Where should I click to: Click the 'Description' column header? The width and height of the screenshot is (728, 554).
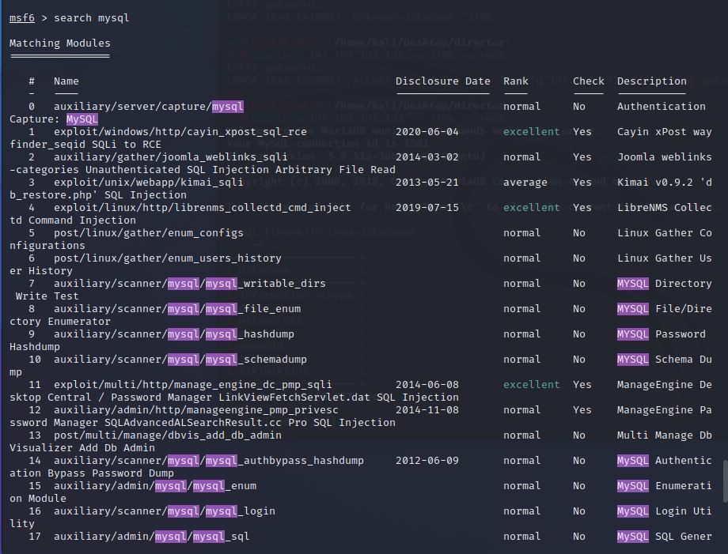651,81
